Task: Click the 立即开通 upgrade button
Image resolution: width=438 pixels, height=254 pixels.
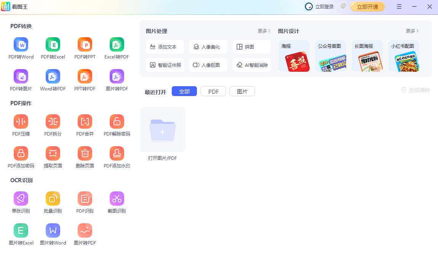Action: pos(367,6)
